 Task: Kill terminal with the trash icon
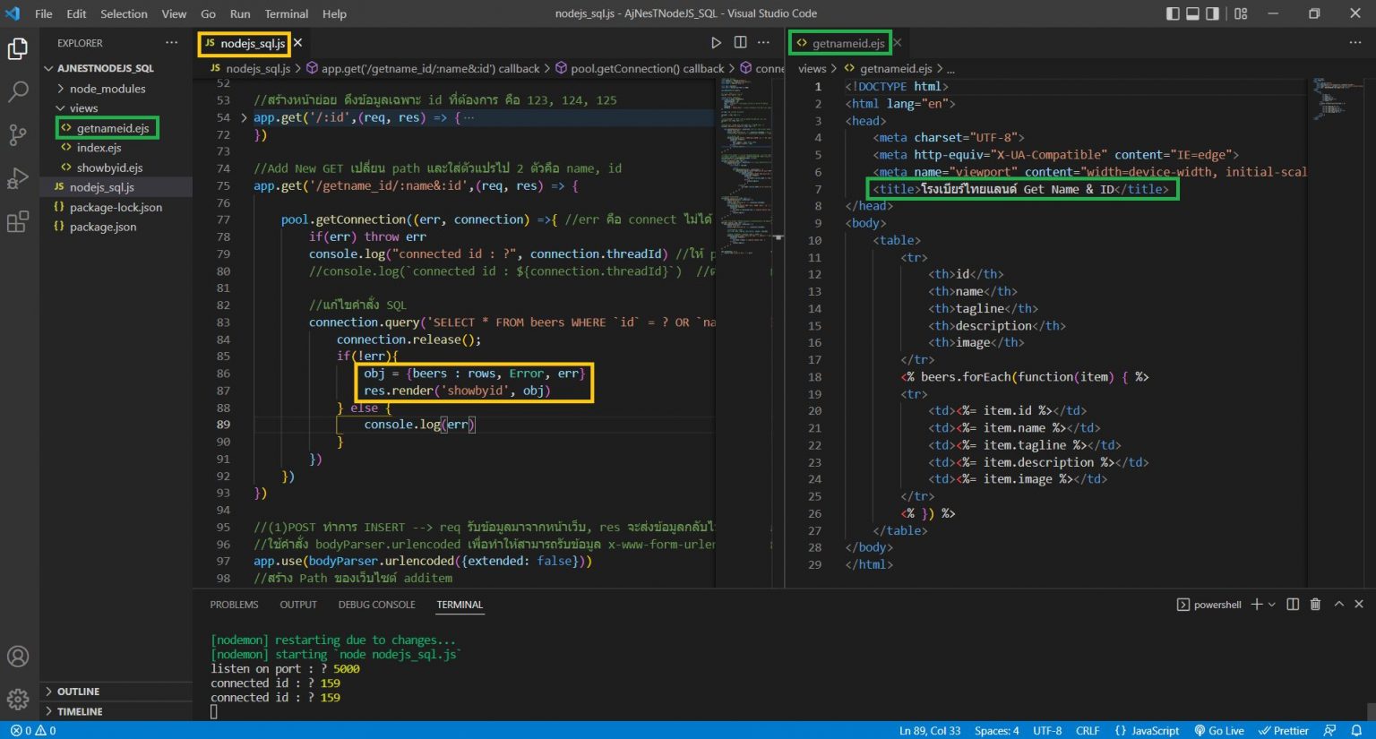tap(1315, 605)
